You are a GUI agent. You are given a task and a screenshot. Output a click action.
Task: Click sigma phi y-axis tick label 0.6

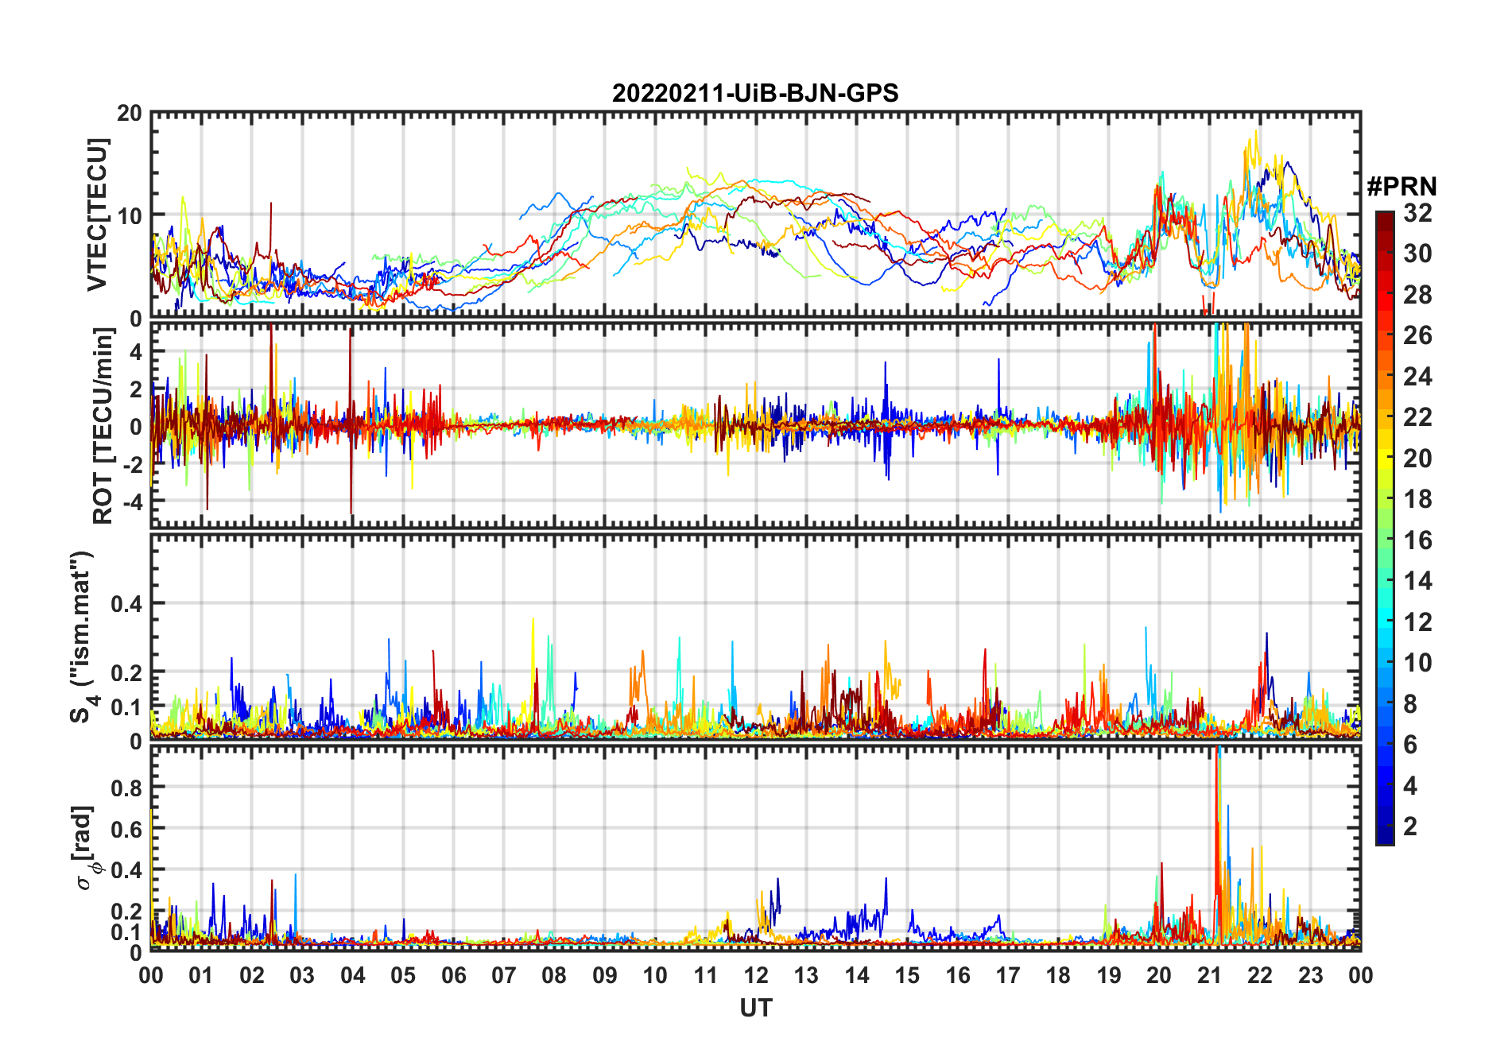coord(127,829)
